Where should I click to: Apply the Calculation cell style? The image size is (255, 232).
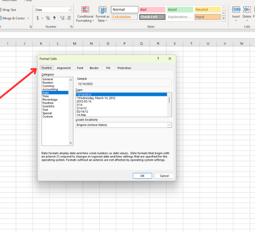pos(125,17)
